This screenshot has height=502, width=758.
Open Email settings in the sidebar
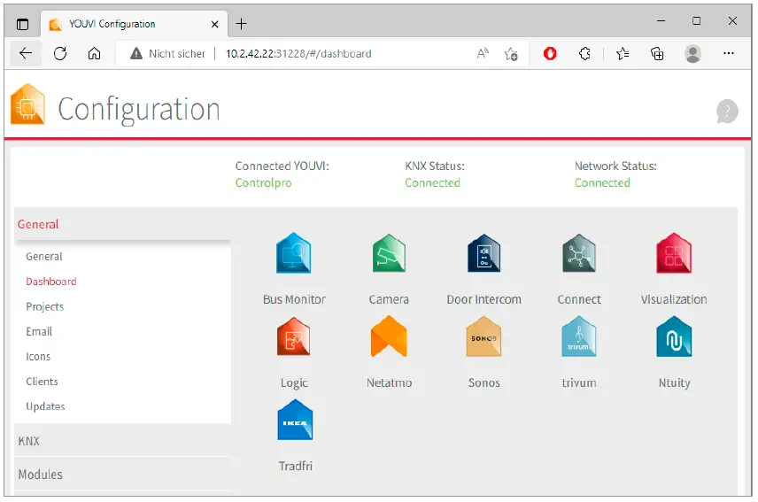pyautogui.click(x=39, y=331)
